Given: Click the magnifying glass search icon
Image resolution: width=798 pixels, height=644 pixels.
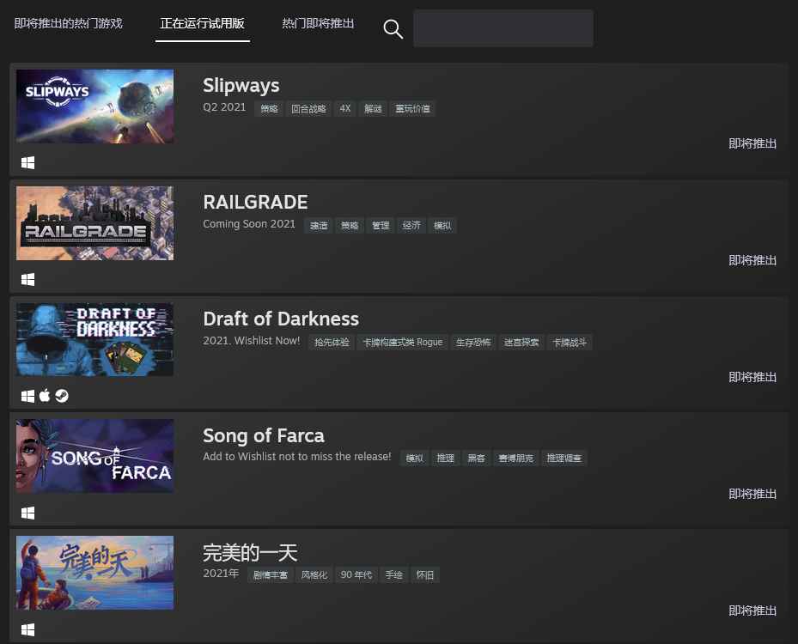Looking at the screenshot, I should pyautogui.click(x=393, y=29).
